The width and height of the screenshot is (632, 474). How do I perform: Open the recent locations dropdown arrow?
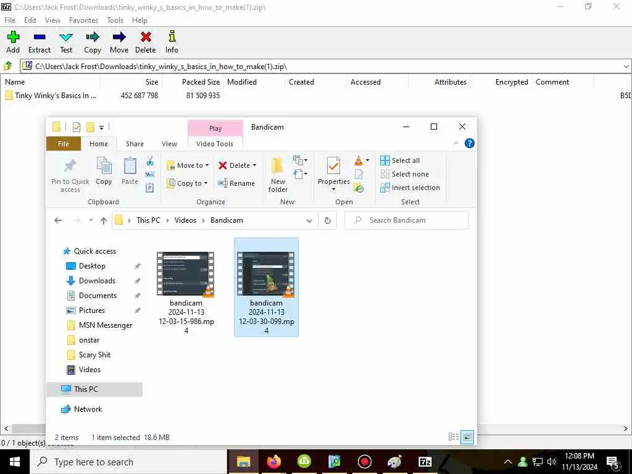[x=91, y=220]
